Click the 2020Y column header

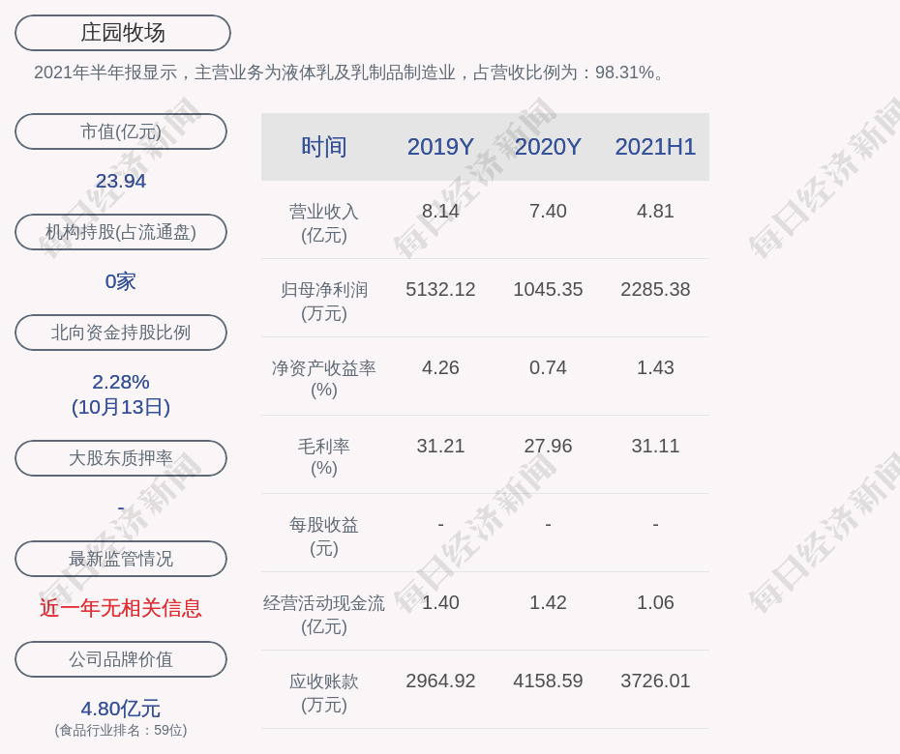click(548, 147)
